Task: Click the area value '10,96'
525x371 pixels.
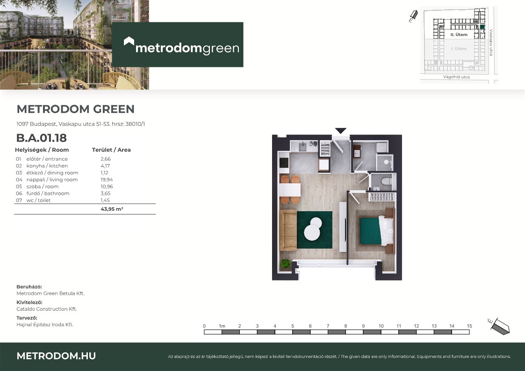Action: pos(107,186)
